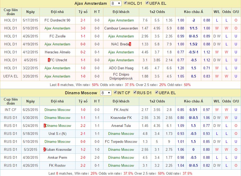The width and height of the screenshot is (241, 176).
Task: Open the match count dropdown for Ajax Amsterdam
Action: pos(116,3)
